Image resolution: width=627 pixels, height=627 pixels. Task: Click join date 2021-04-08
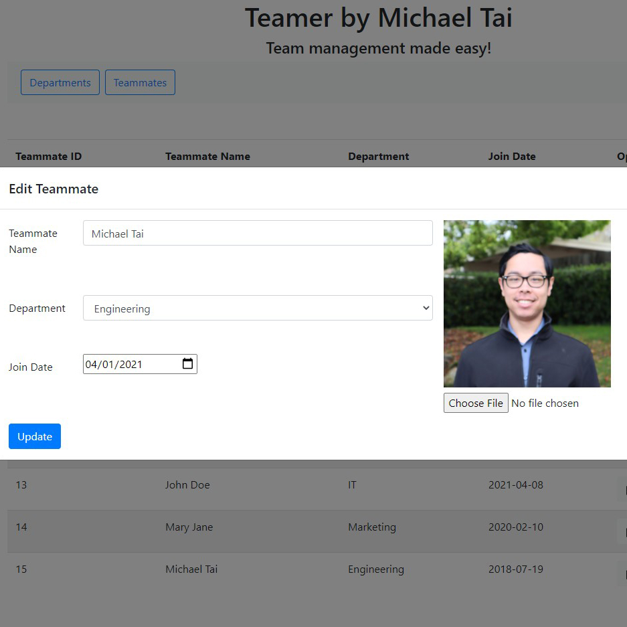(516, 485)
